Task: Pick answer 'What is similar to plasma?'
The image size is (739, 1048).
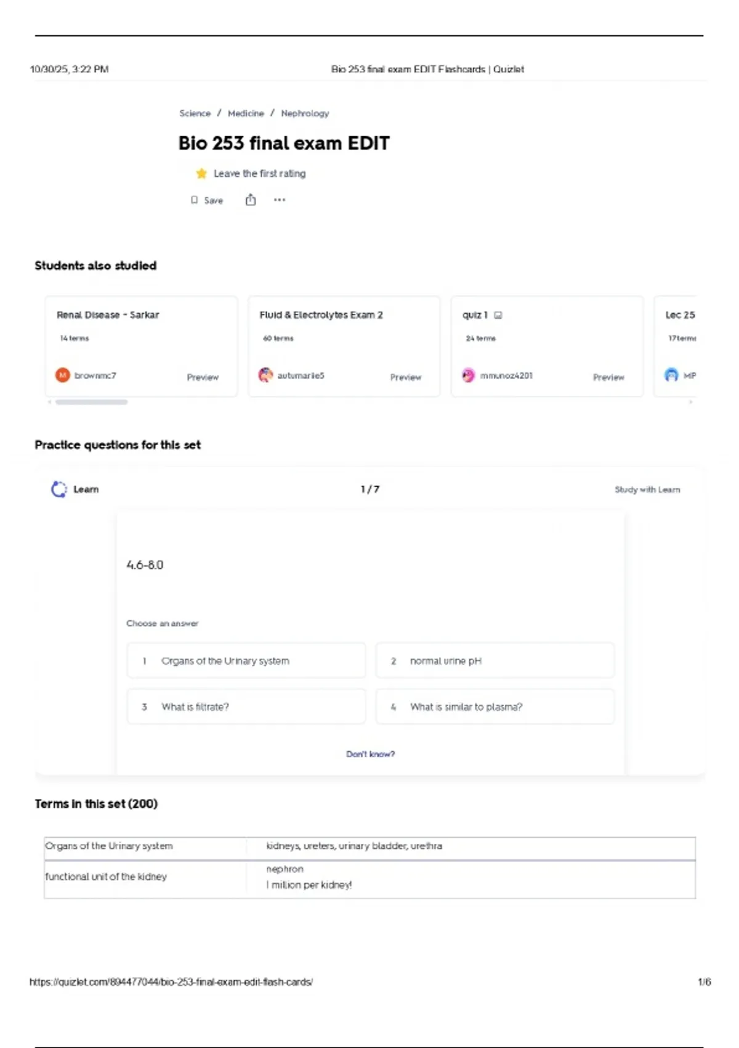Action: pos(495,707)
